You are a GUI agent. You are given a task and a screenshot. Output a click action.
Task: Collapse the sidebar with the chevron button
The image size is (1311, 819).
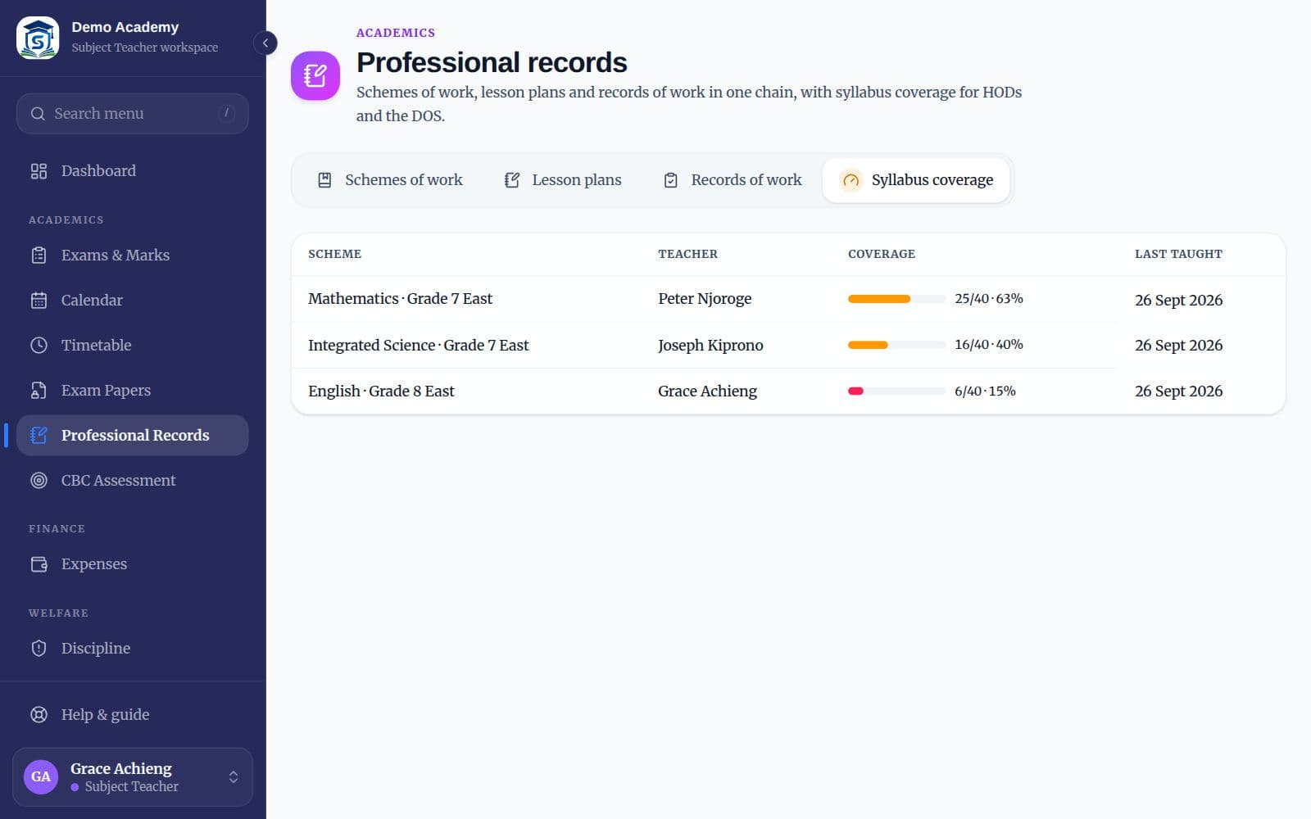pos(265,43)
